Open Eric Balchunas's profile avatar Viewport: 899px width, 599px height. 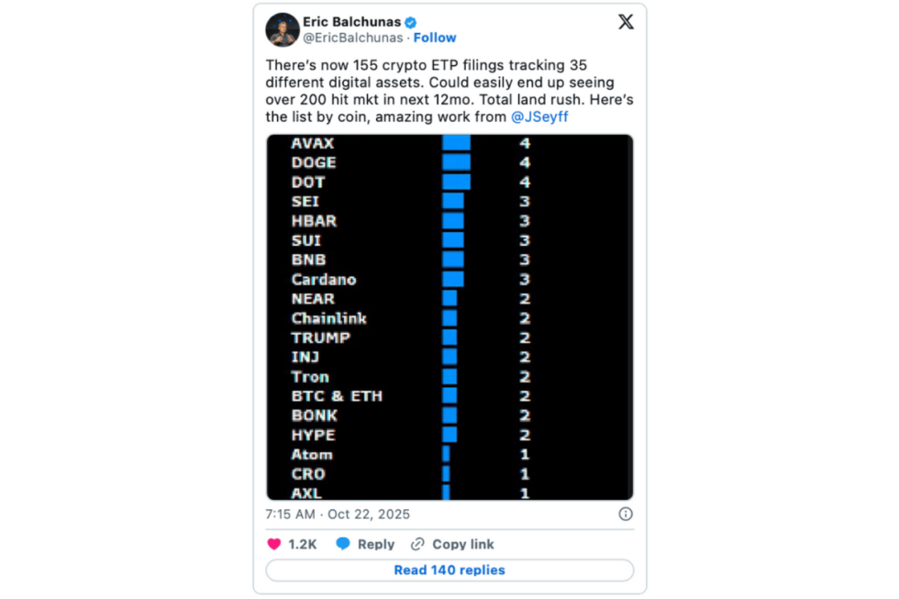(x=282, y=29)
